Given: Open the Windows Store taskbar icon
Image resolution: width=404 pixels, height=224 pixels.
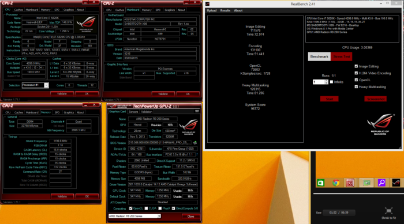Looking at the screenshot, I should 320,183.
